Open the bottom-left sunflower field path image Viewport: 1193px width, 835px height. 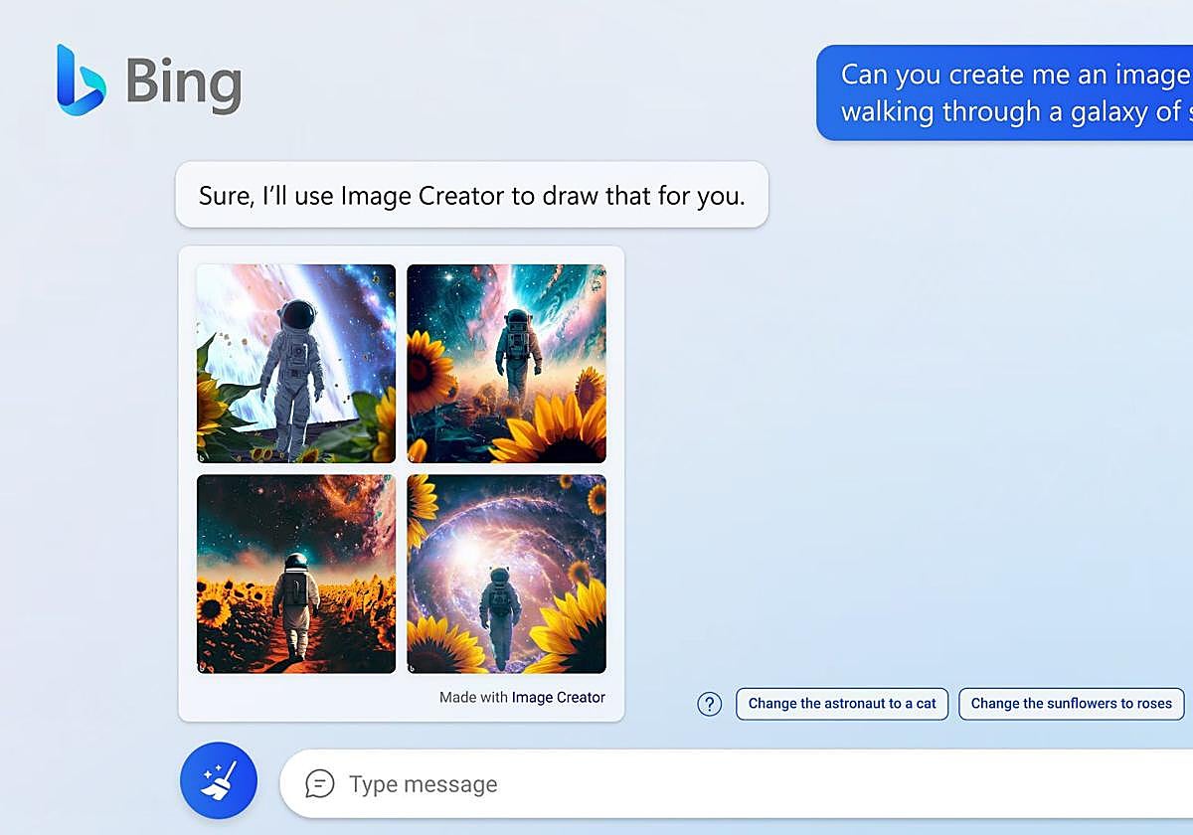[296, 574]
